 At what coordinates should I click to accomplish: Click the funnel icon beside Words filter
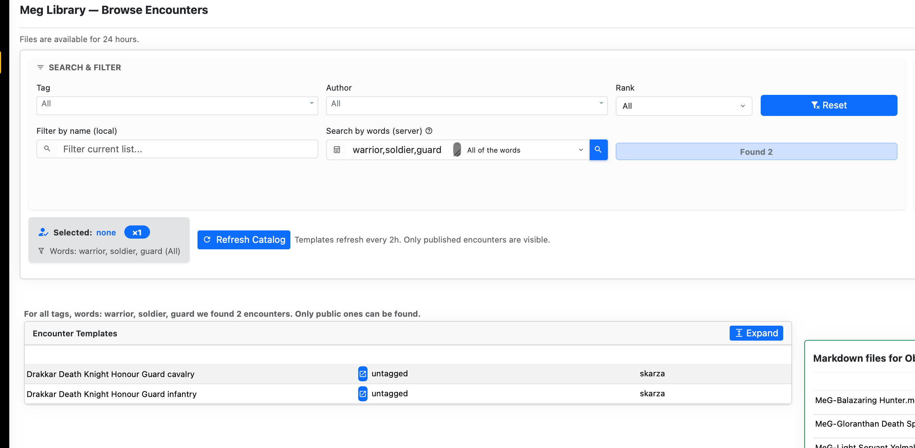pyautogui.click(x=41, y=251)
